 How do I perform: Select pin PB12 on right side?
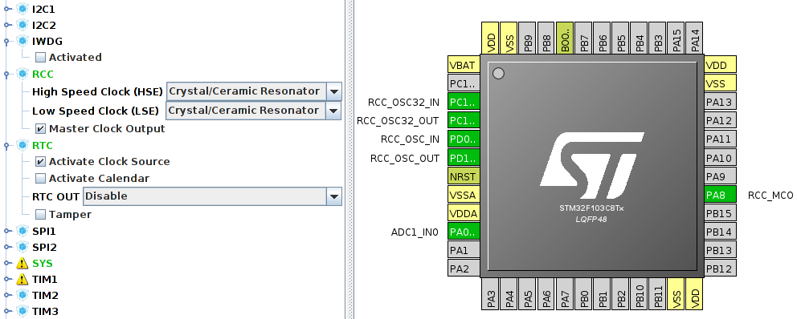coord(720,269)
